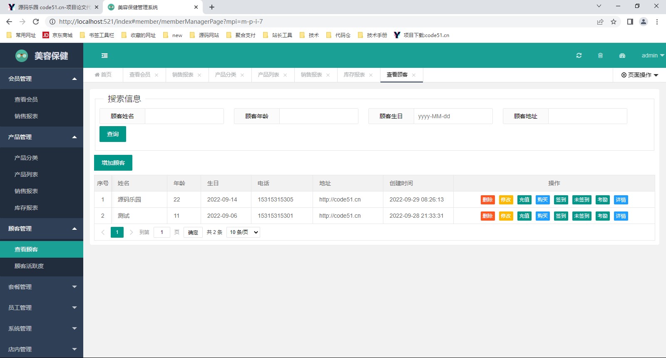The height and width of the screenshot is (358, 666).
Task: Click 签到 for 源码乐园
Action: 561,200
